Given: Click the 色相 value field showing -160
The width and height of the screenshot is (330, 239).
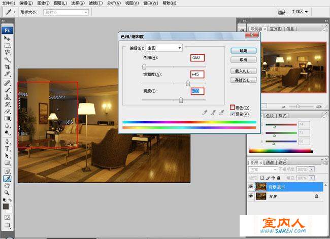Looking at the screenshot, I should point(197,58).
